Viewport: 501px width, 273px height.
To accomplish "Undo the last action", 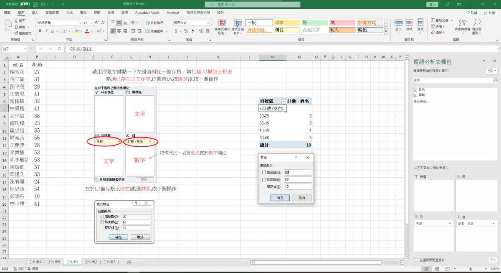I will tap(43, 4).
